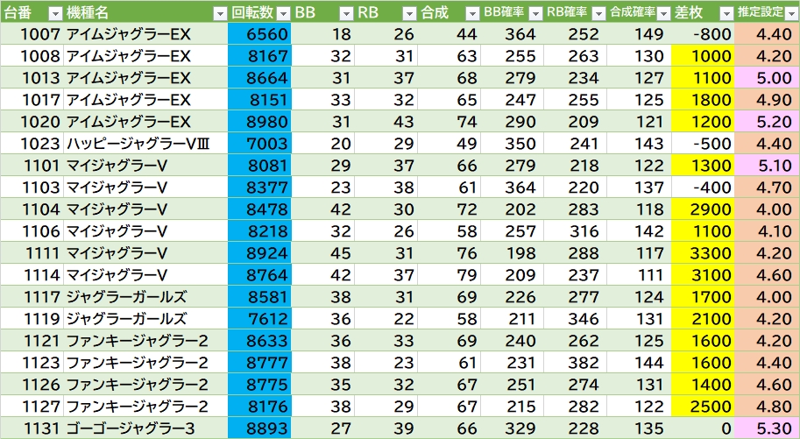Select 推定設定 cell 5.00

coord(767,78)
